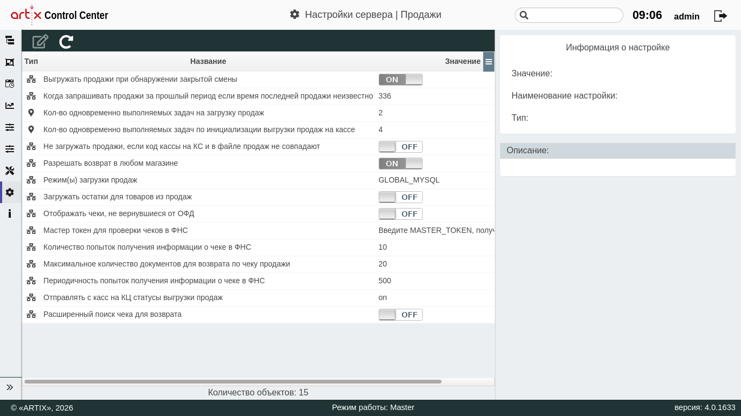Click the admin username
Viewport: 741px width, 416px height.
686,16
